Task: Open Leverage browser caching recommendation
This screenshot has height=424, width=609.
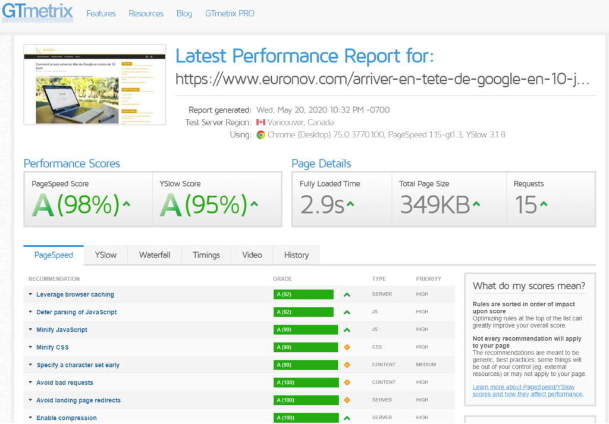Action: (76, 294)
